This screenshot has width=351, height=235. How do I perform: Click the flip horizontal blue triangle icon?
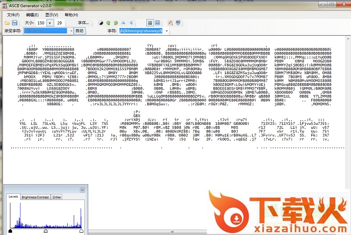(x=123, y=23)
